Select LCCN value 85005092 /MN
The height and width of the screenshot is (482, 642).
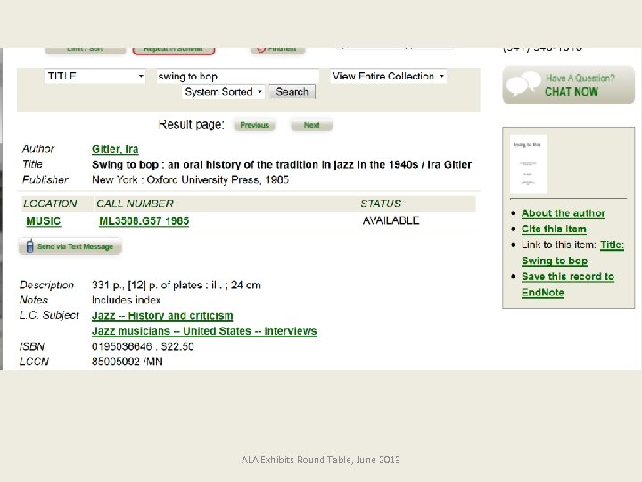[x=128, y=361]
